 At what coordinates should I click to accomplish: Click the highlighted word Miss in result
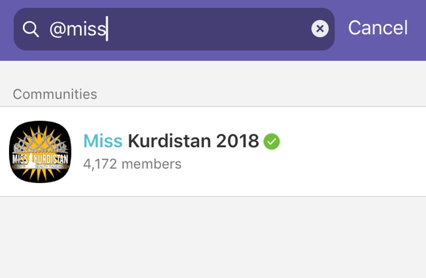pos(103,141)
